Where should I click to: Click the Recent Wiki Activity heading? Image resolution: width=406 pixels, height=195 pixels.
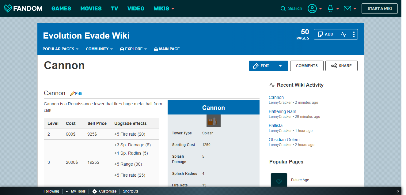pyautogui.click(x=300, y=85)
